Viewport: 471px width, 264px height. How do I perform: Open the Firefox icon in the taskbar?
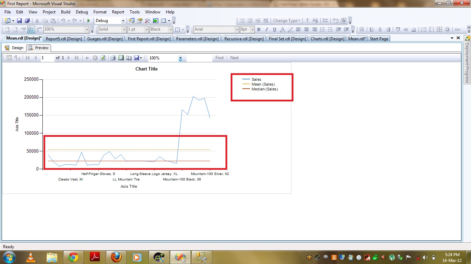click(x=116, y=257)
